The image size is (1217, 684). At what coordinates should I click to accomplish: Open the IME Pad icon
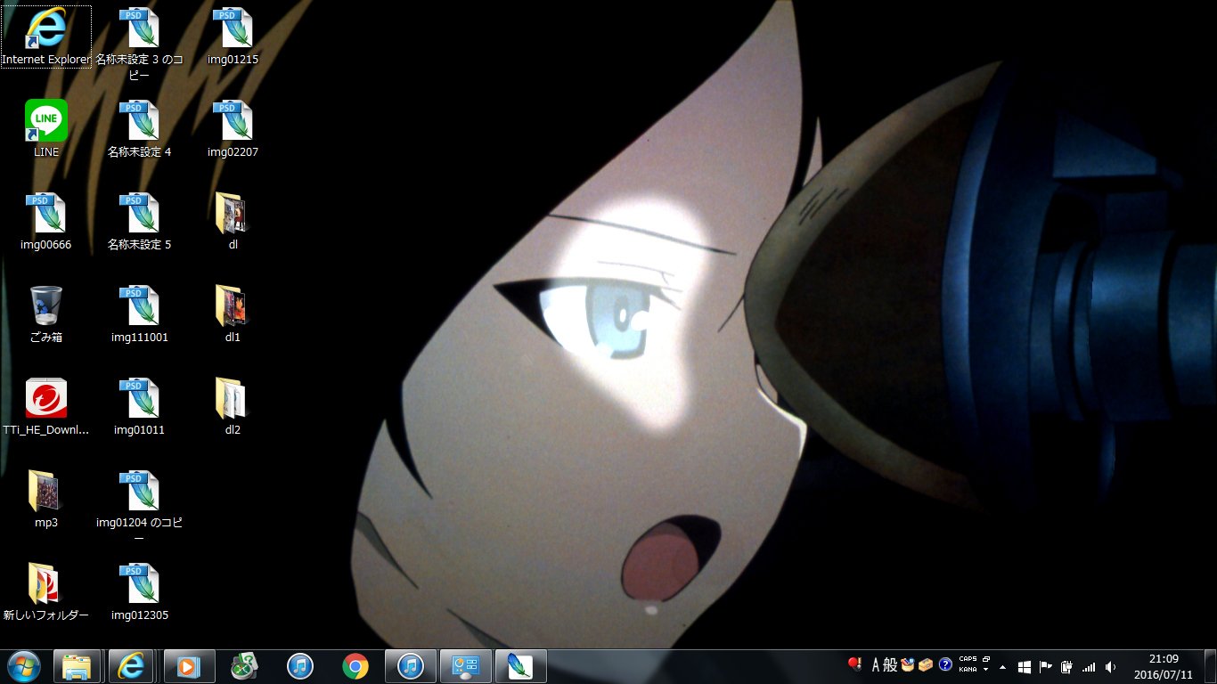point(908,664)
